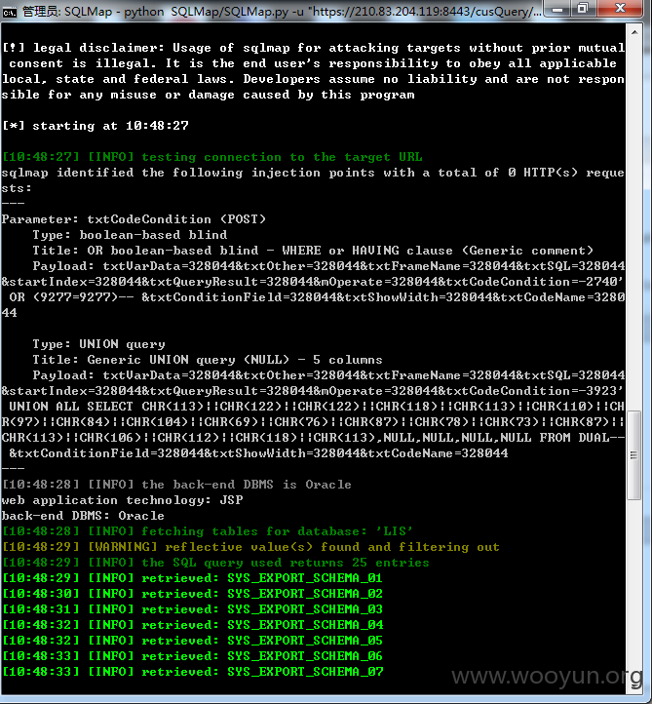Click 'testing connection to the target URL' line
Viewport: 652px width, 704px height.
coord(211,157)
